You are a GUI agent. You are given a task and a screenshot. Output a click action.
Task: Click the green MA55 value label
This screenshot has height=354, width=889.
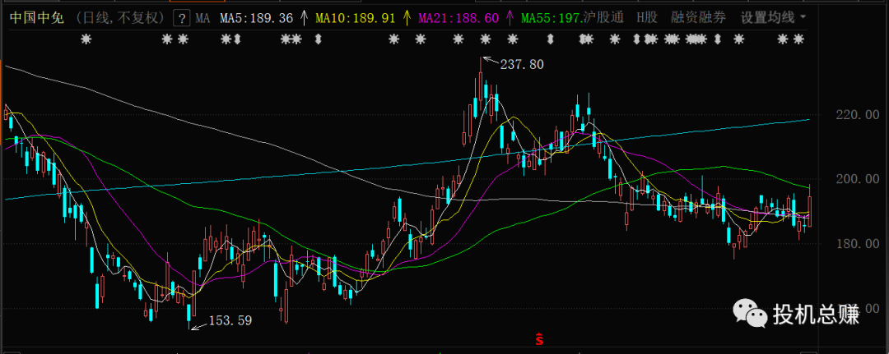[553, 16]
